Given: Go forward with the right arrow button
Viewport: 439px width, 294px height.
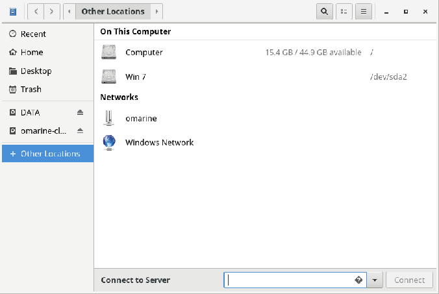Looking at the screenshot, I should [51, 12].
